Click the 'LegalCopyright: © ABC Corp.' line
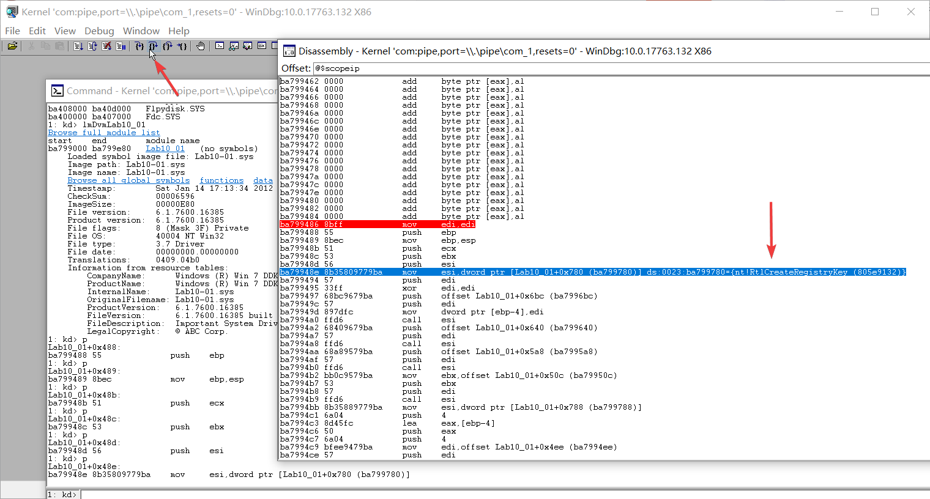 (x=157, y=331)
